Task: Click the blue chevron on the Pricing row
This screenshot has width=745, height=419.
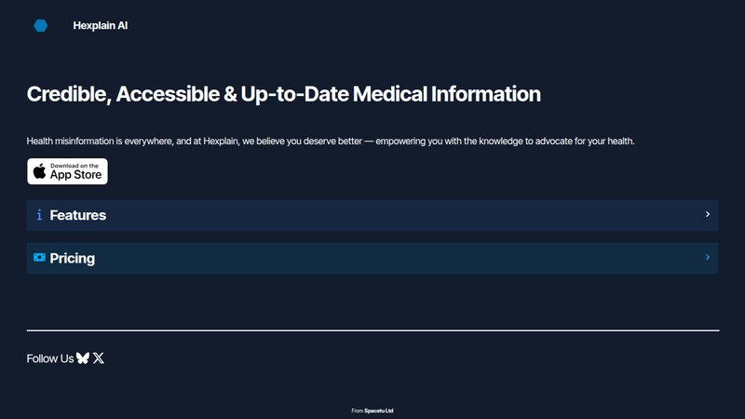Action: (708, 258)
